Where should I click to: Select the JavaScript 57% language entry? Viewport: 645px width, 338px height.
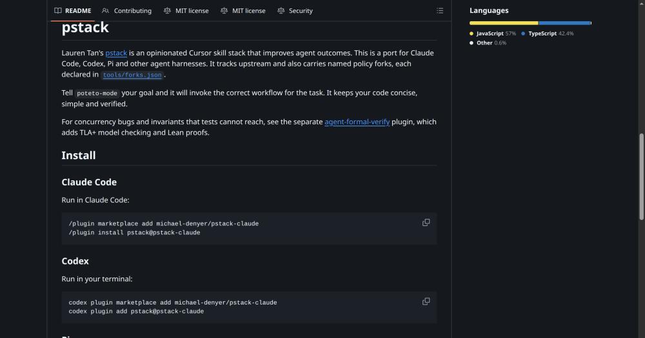493,33
